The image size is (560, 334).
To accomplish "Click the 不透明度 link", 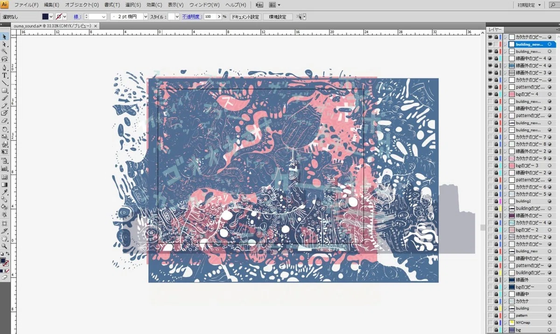I will coord(191,16).
